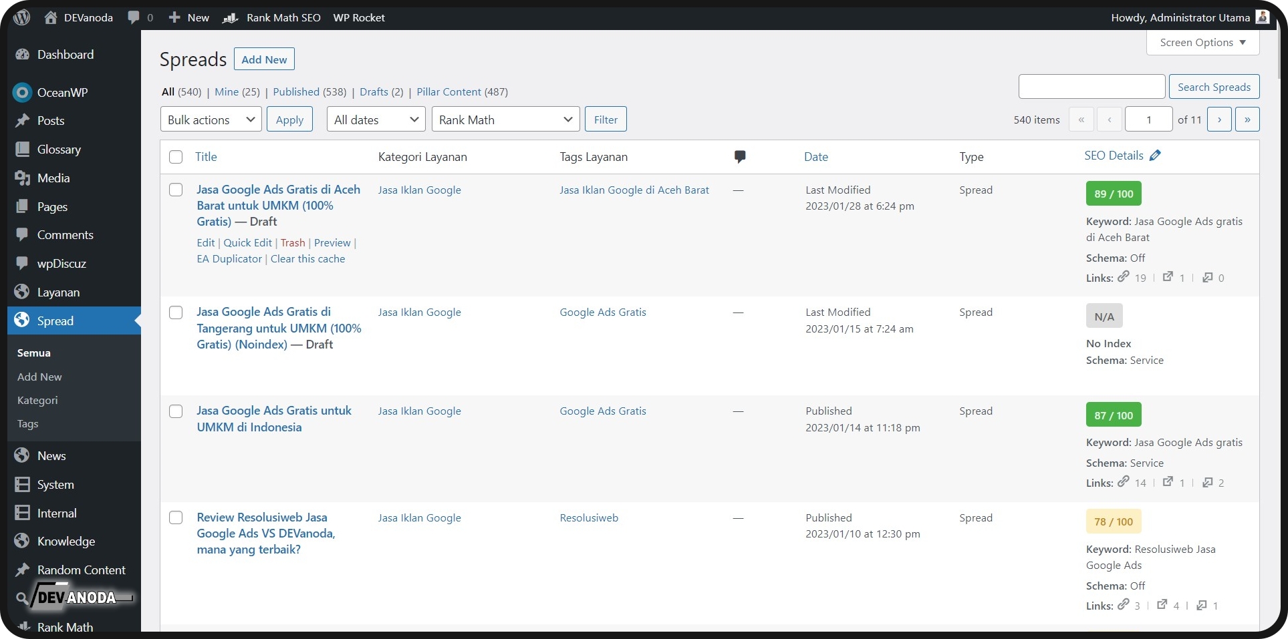Show the Drafts (2) filter

[382, 92]
